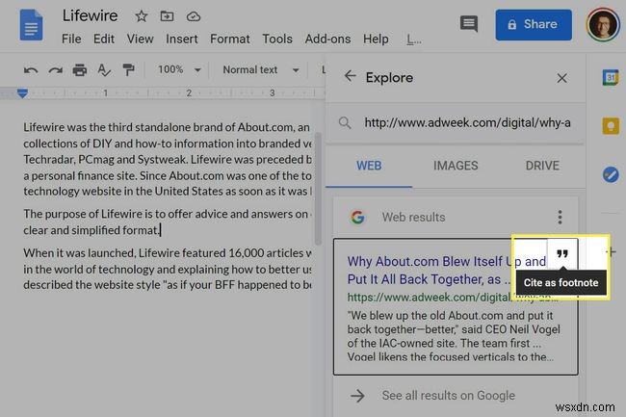Open the comment history icon
626x417 pixels.
pos(469,24)
